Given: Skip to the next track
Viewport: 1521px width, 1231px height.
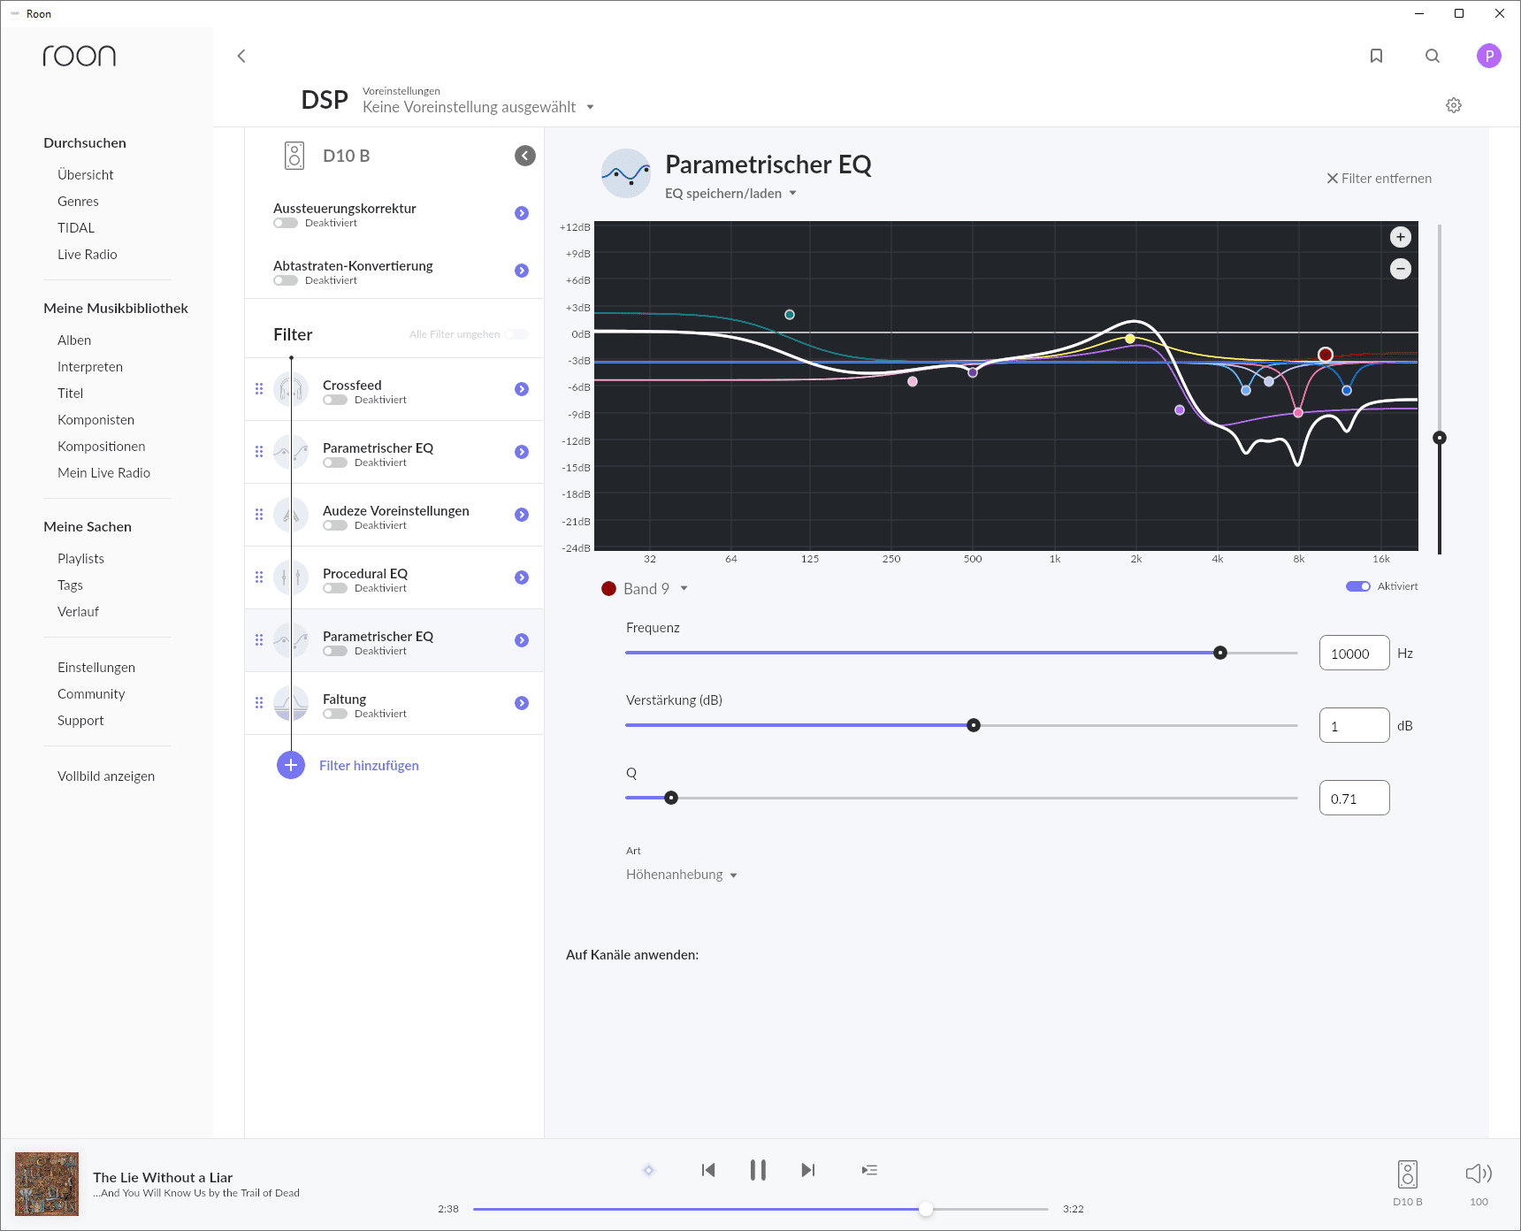Looking at the screenshot, I should pos(808,1170).
